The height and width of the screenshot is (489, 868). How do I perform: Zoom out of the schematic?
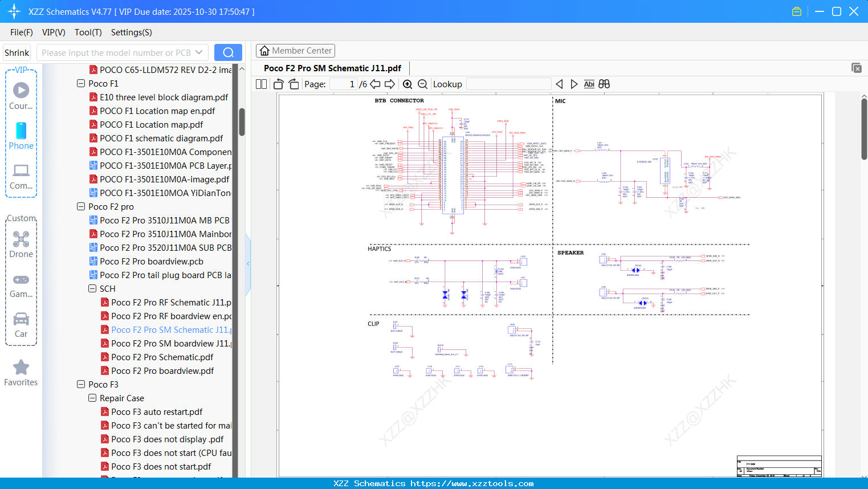click(422, 84)
